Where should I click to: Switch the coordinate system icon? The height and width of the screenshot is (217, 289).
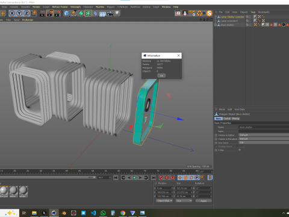click(x=34, y=13)
